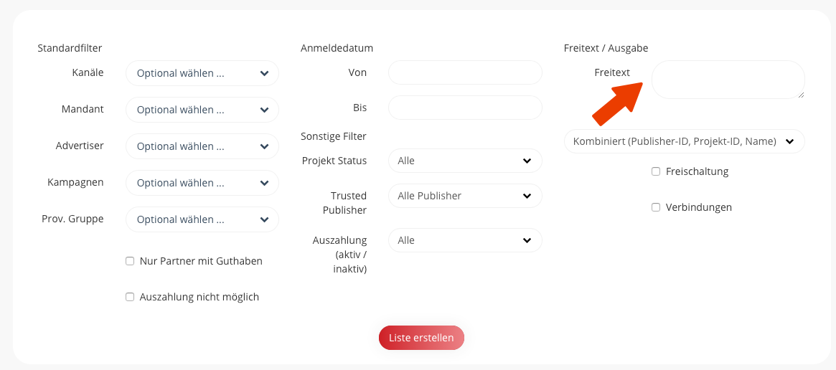Click the chevron icon of Projekt Status
The image size is (836, 370).
[x=527, y=161]
